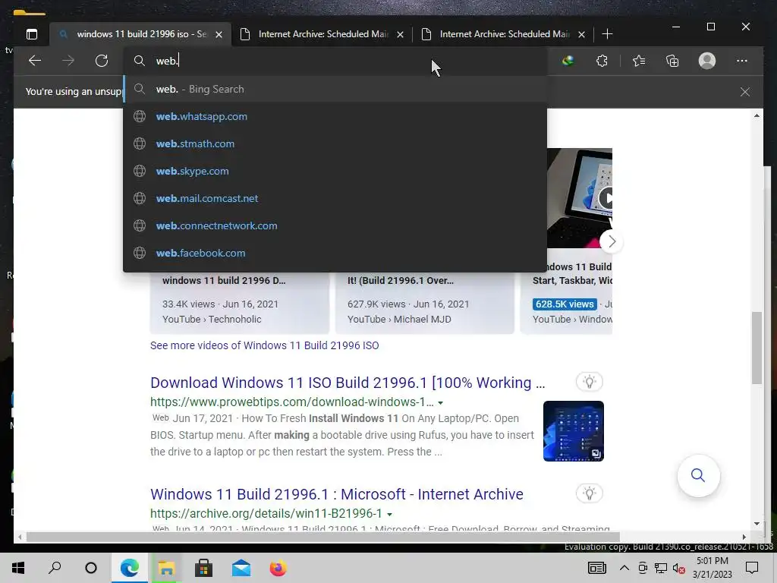
Task: Go back to the previous page
Action: (35, 61)
